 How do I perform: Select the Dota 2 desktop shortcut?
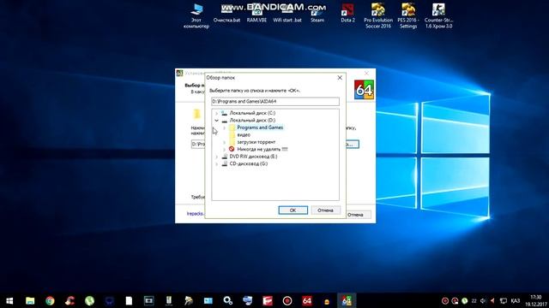coord(347,14)
